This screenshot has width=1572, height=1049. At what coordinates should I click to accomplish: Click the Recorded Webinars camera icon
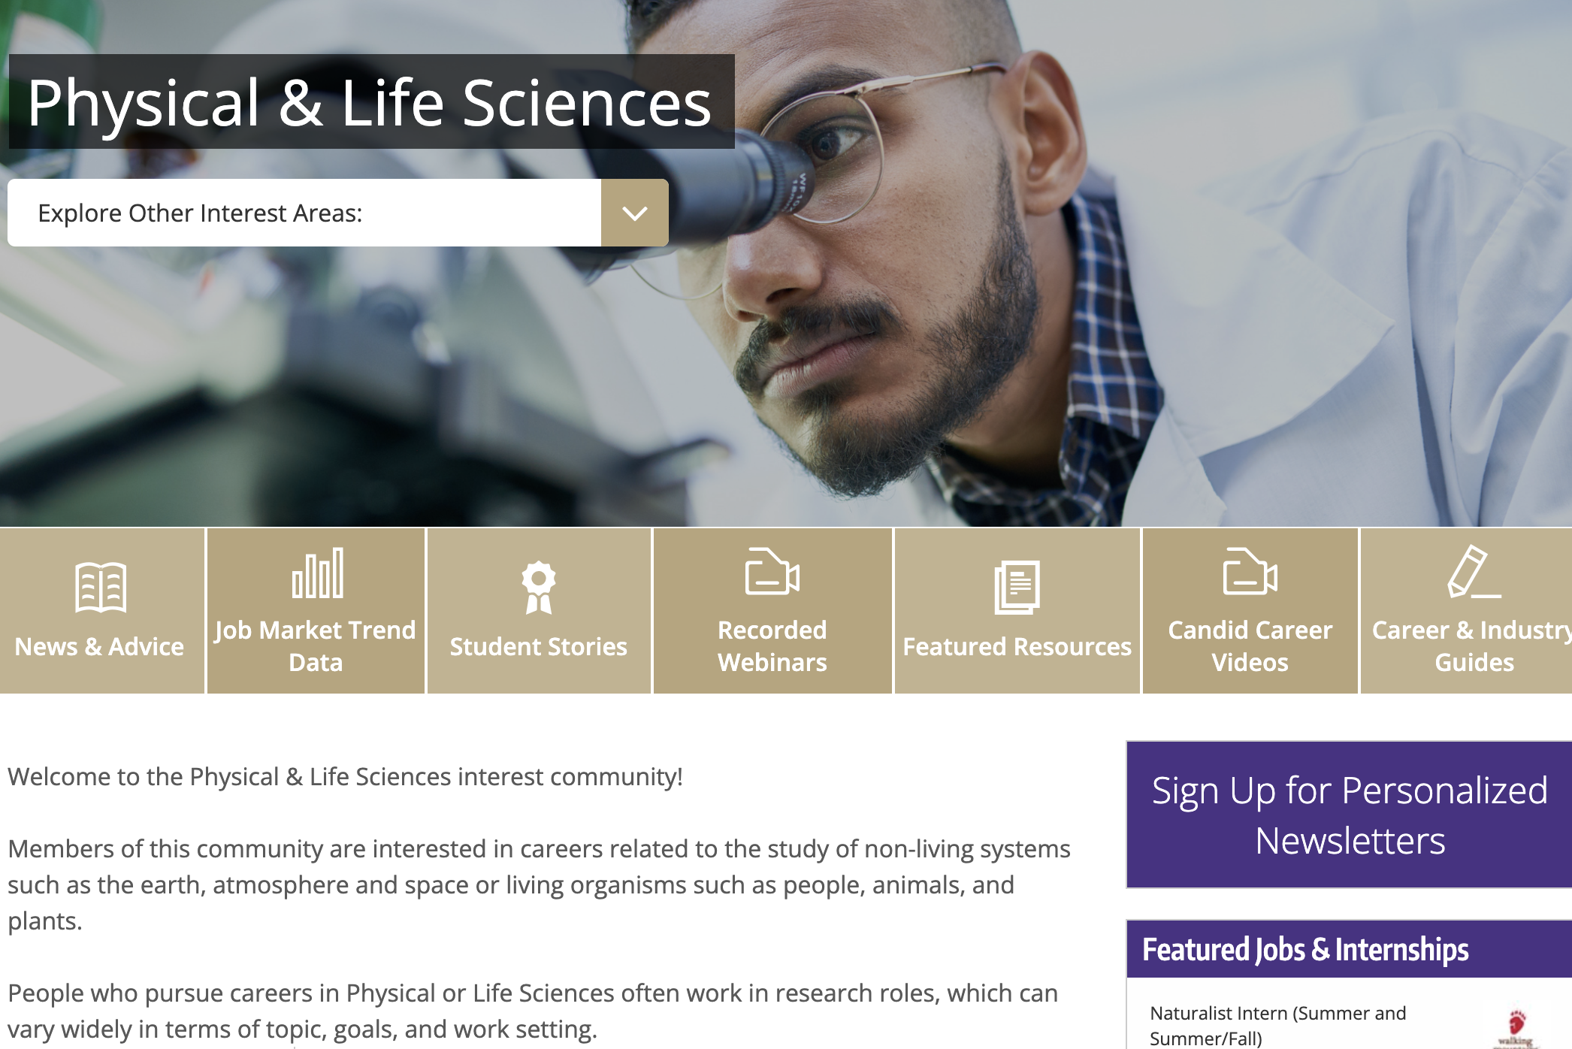[x=772, y=572]
